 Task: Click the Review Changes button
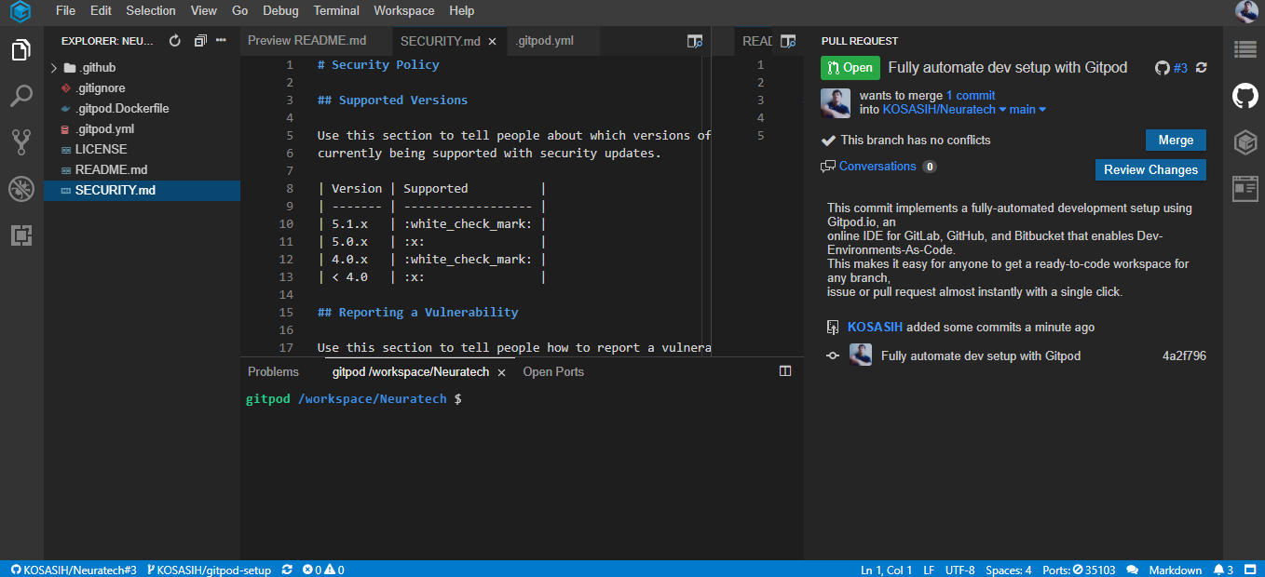pos(1150,169)
